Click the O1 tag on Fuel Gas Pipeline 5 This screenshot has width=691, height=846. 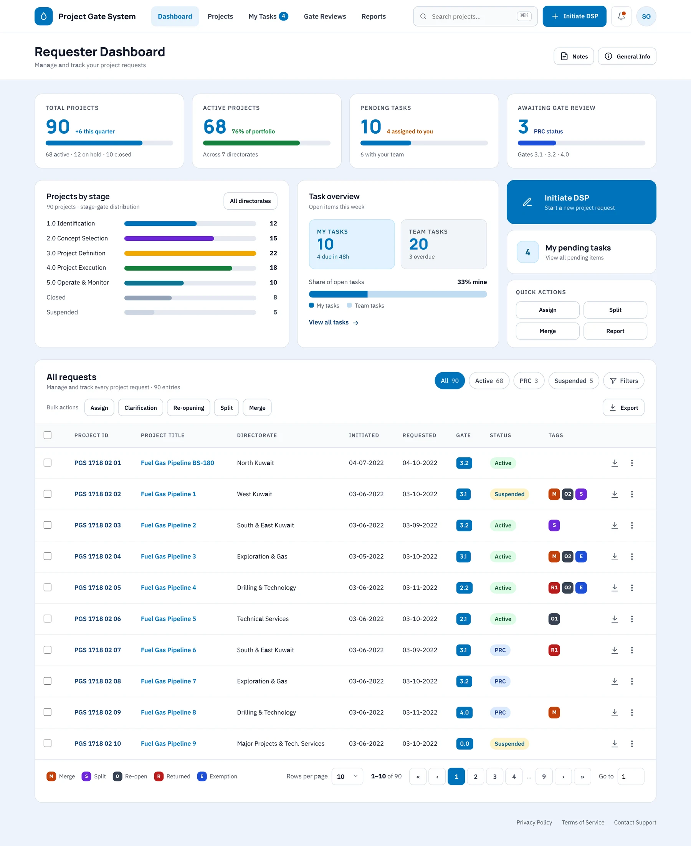[x=554, y=619]
